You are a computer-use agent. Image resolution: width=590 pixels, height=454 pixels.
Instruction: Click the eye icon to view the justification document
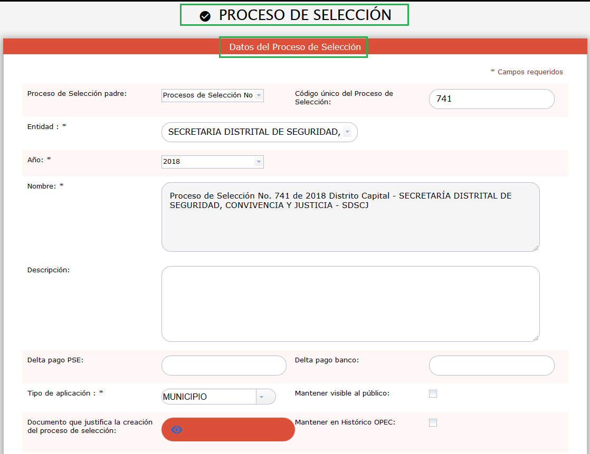[x=177, y=430]
